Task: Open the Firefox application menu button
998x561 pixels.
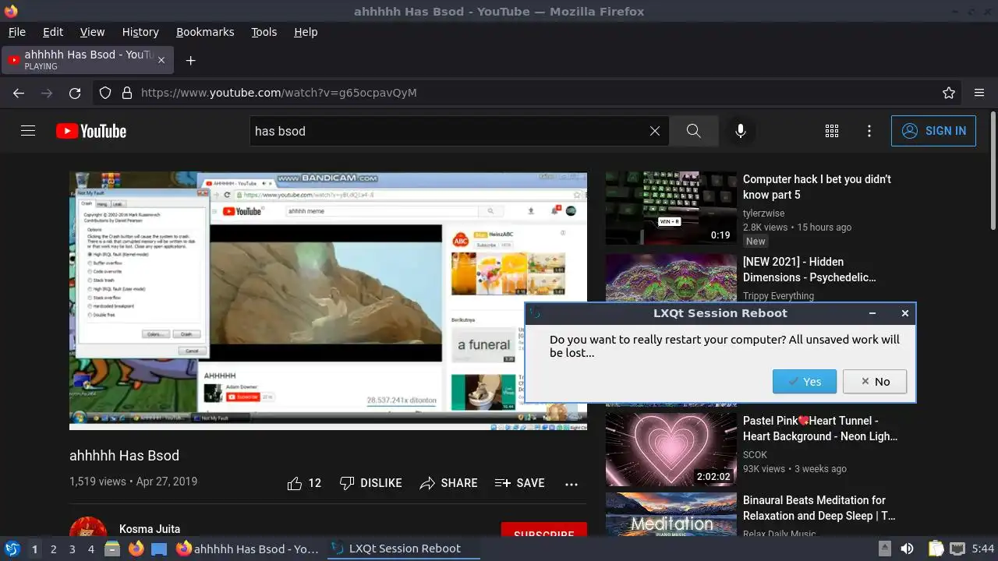Action: tap(979, 93)
